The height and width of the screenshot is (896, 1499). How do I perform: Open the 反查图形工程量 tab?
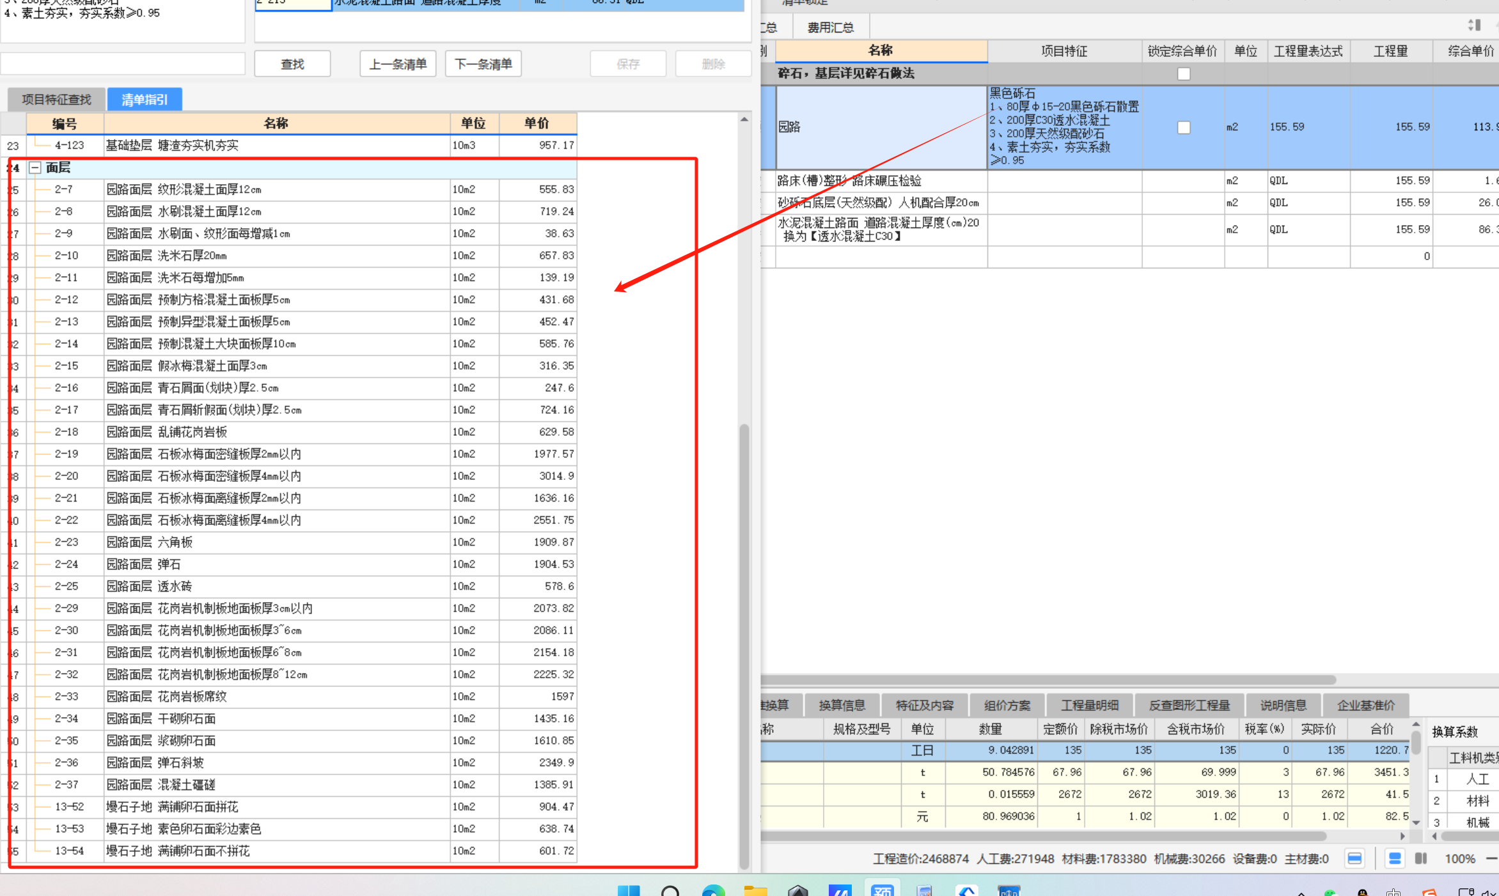[1189, 705]
